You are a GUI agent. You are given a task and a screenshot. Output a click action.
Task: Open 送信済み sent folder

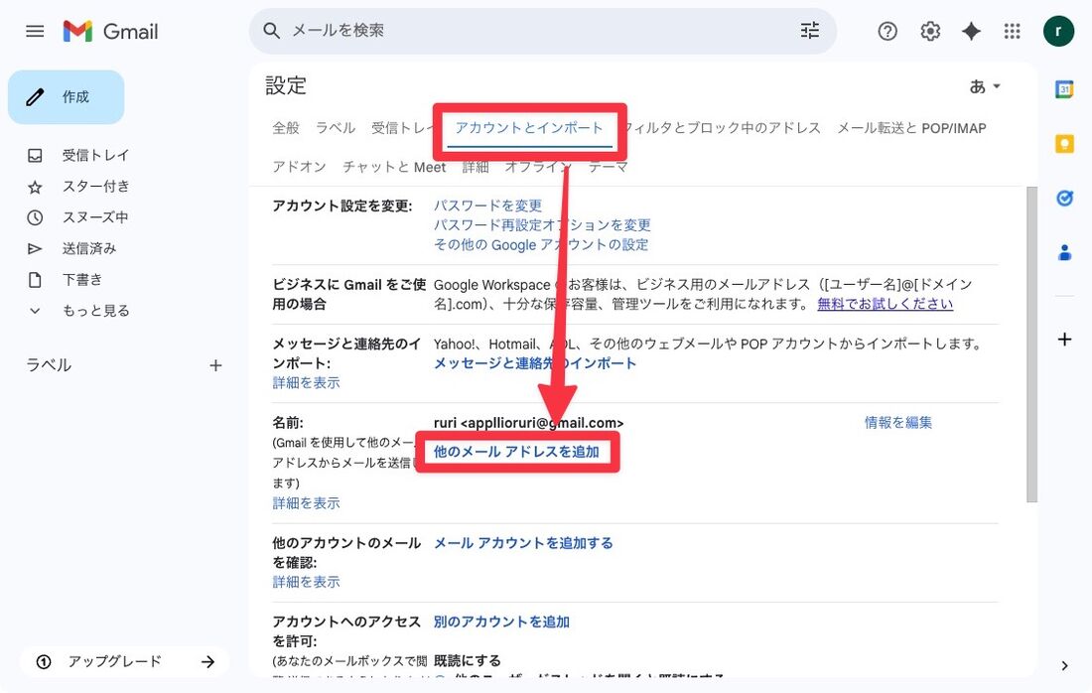click(x=89, y=248)
